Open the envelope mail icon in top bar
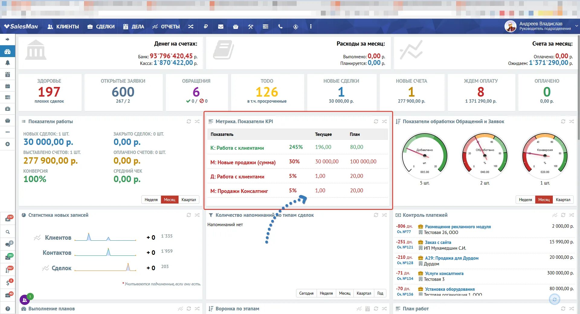The width and height of the screenshot is (580, 314). (221, 27)
